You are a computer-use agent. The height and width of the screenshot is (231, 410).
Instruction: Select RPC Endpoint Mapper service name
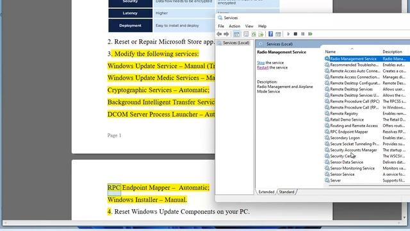(348, 132)
